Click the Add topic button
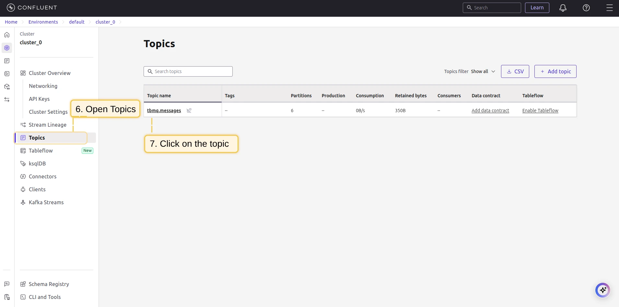Image resolution: width=619 pixels, height=307 pixels. point(555,71)
